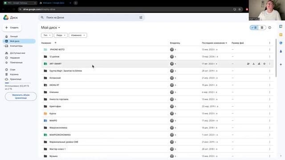The image size is (285, 160).
Task: Star the ART-SMART folder
Action: coord(264,64)
